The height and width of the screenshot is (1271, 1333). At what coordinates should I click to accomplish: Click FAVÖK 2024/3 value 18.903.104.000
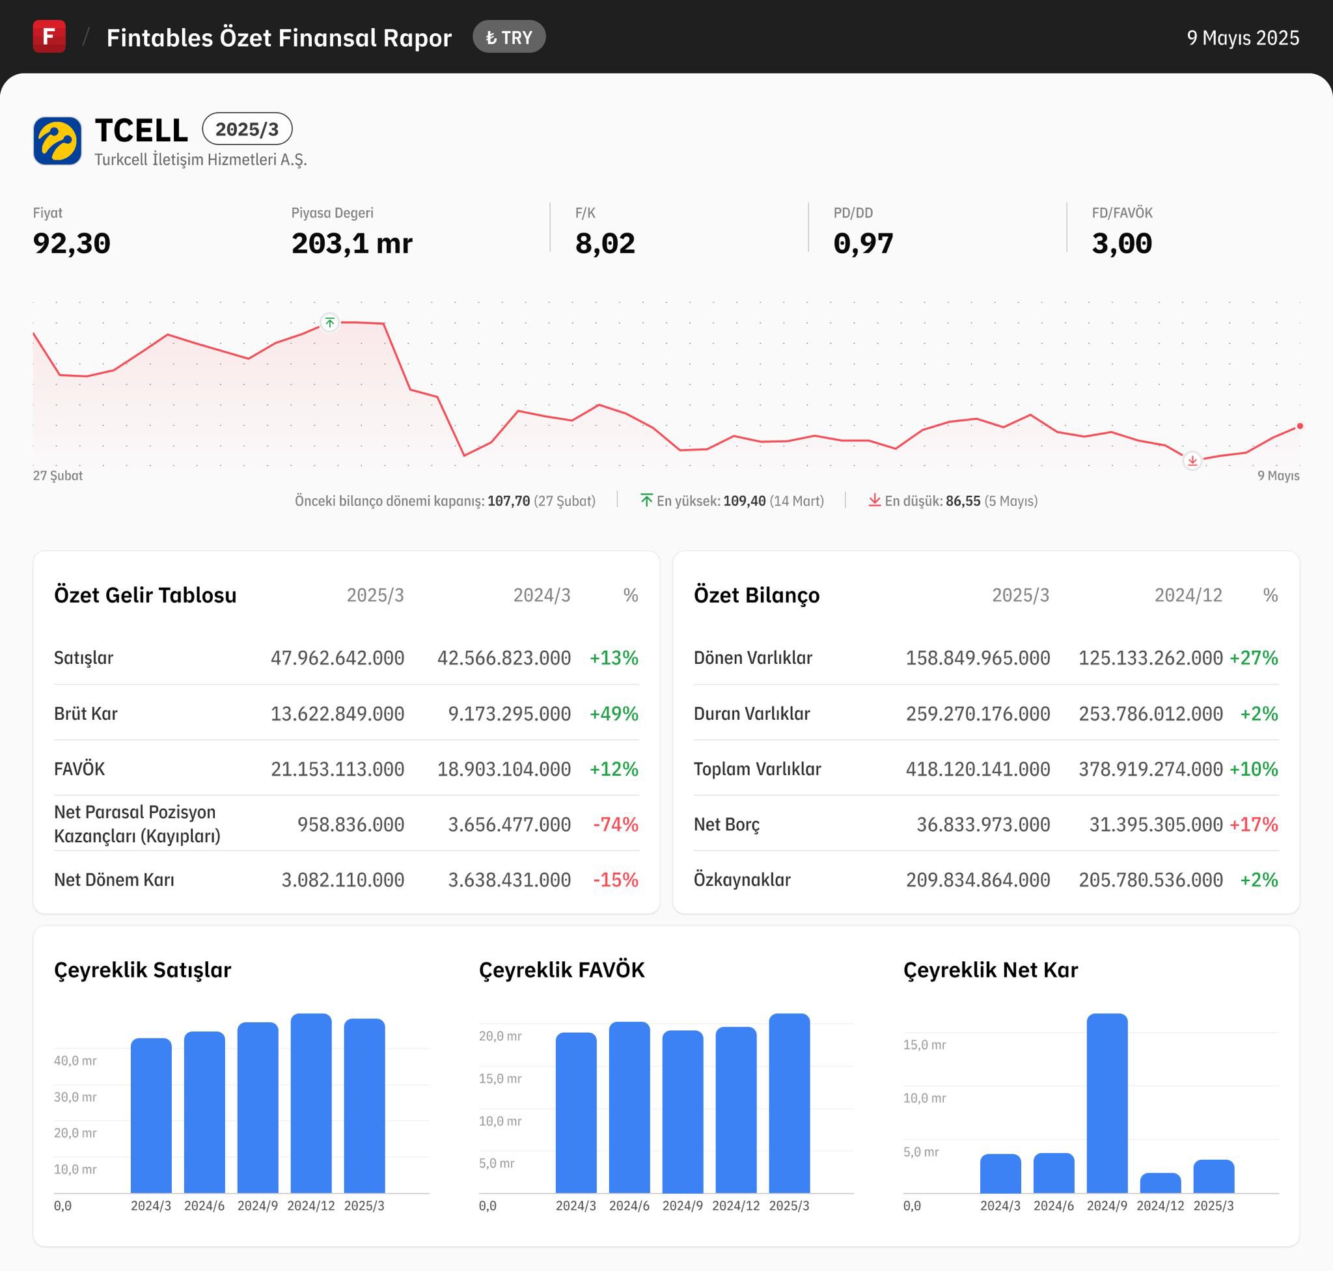(504, 769)
